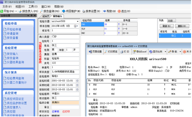
Task: Adjust the 报告时间 spinner
Action: pos(77,90)
